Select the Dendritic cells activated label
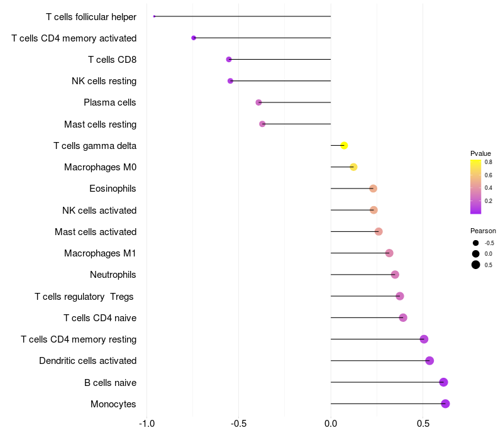Screen dimensions: 503x440 pos(88,361)
